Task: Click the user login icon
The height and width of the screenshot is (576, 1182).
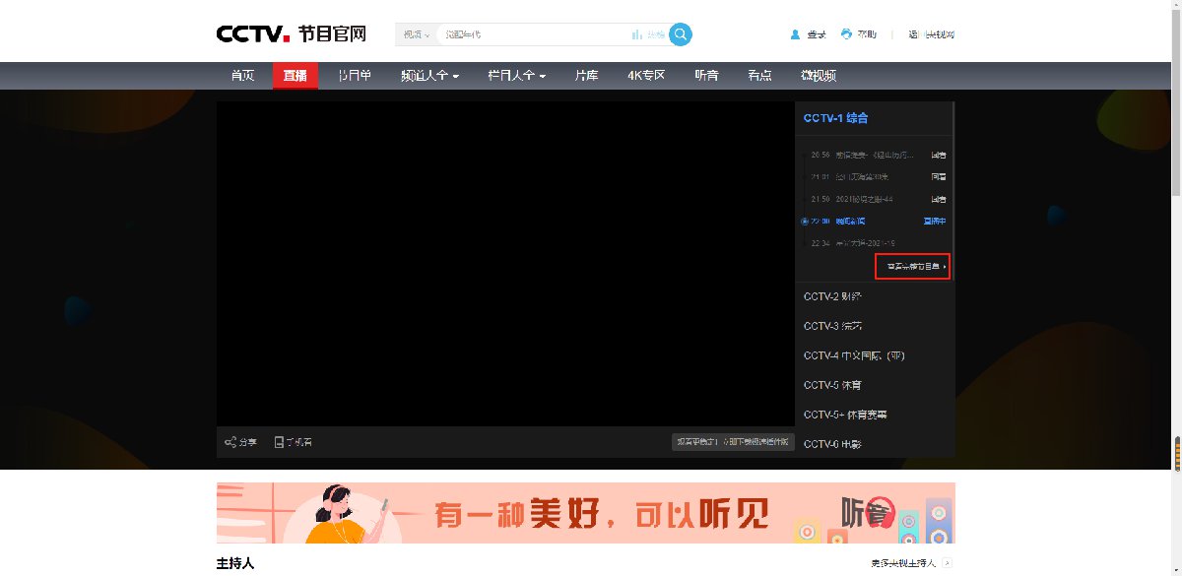Action: pos(795,34)
